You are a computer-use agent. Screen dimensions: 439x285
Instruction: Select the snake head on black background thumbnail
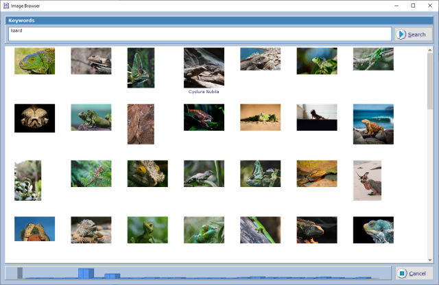pyautogui.click(x=35, y=119)
